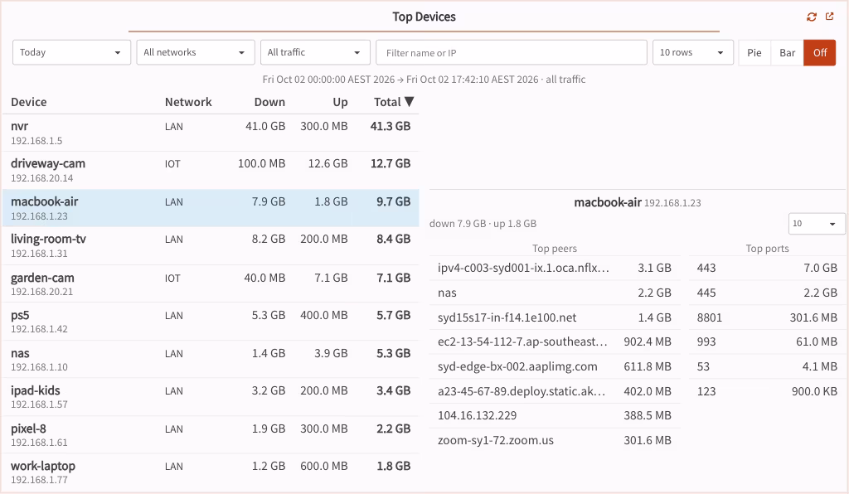The image size is (849, 494).
Task: Click the date range summary line
Action: pos(424,80)
